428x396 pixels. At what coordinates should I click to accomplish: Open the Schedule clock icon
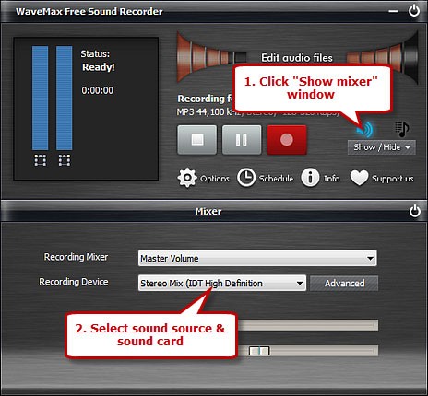246,178
